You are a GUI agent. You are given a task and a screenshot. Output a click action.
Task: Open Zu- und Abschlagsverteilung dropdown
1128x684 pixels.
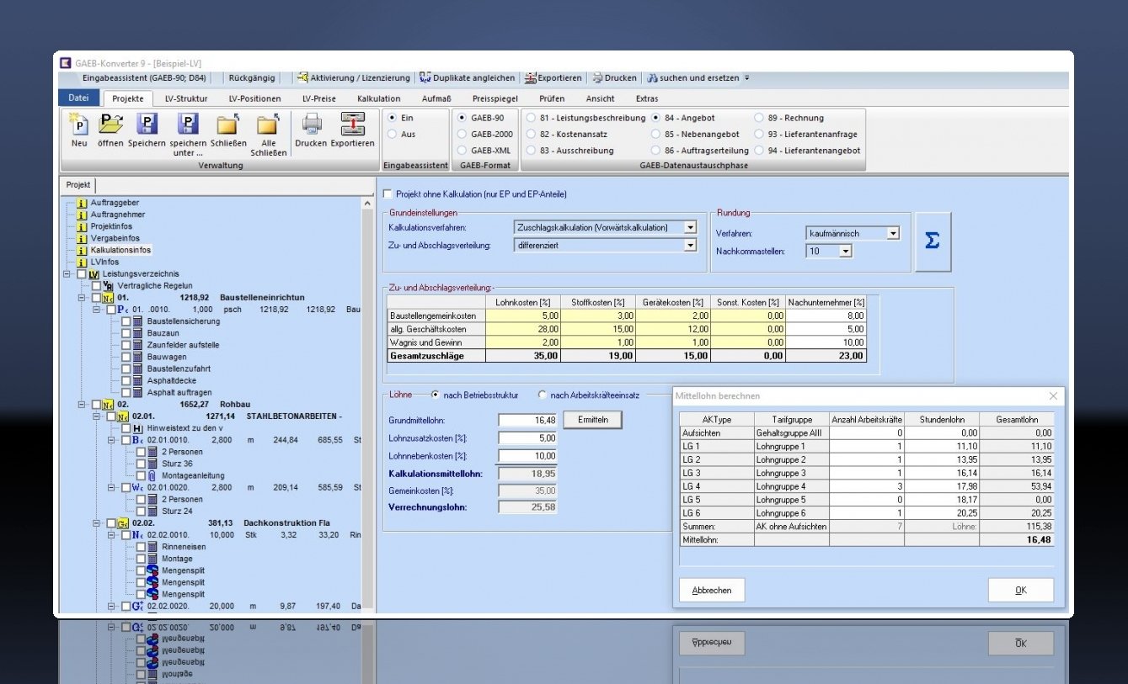(690, 246)
